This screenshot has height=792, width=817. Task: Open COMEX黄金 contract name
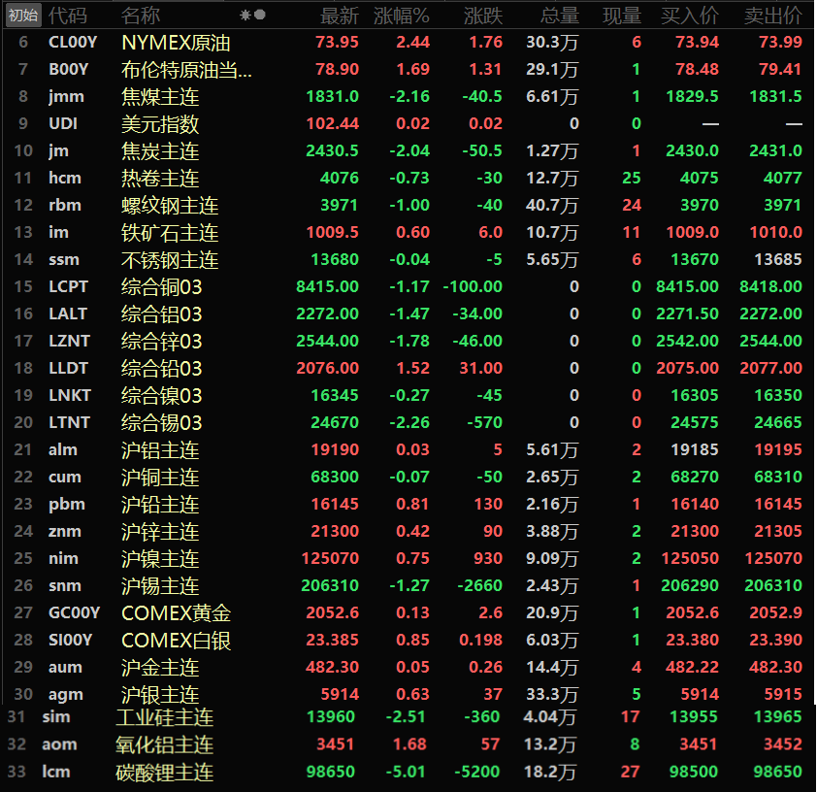tap(176, 613)
